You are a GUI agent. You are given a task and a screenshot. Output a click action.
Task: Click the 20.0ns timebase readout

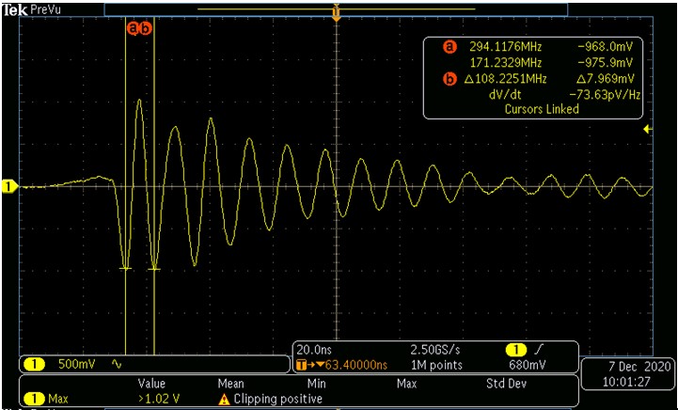[314, 350]
